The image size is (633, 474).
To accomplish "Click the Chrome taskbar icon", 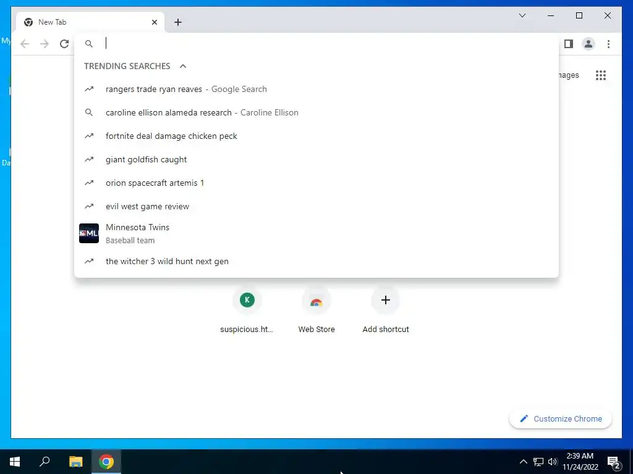I will [x=106, y=462].
